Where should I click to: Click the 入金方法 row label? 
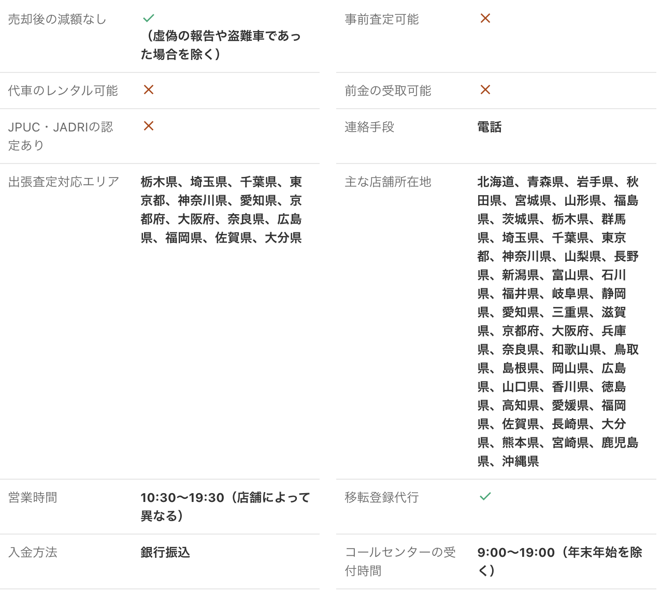click(33, 553)
